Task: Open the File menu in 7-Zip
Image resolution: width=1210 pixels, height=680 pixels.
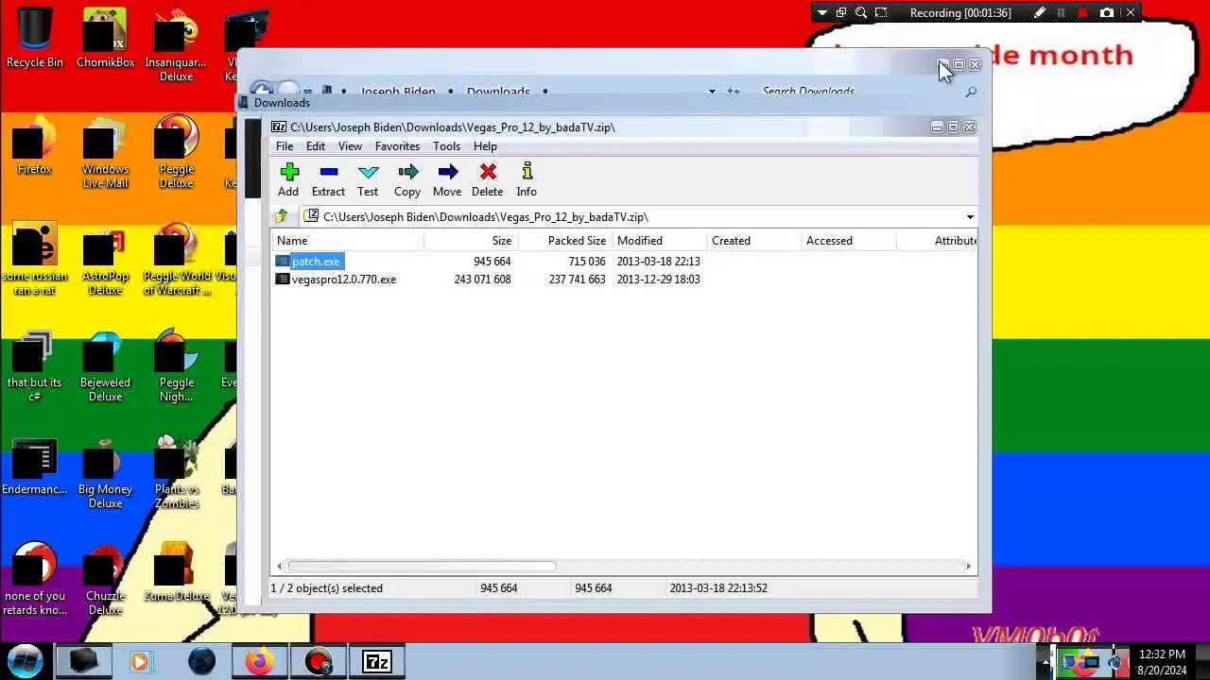Action: 285,146
